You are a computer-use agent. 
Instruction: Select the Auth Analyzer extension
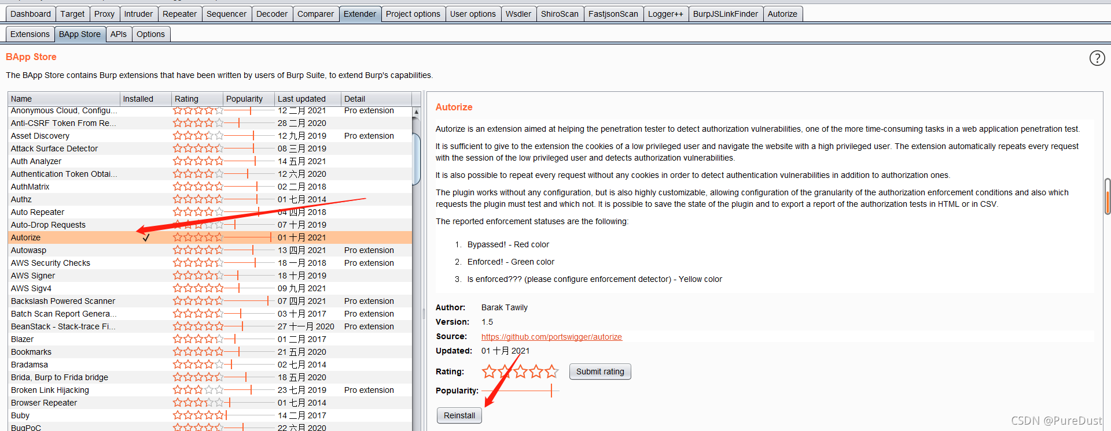click(36, 161)
